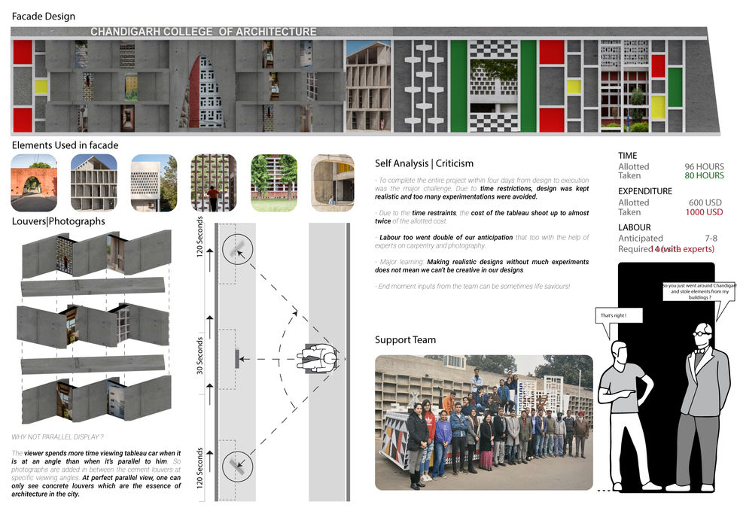
Task: Click the tower building photo in facade
Action: 368,86
